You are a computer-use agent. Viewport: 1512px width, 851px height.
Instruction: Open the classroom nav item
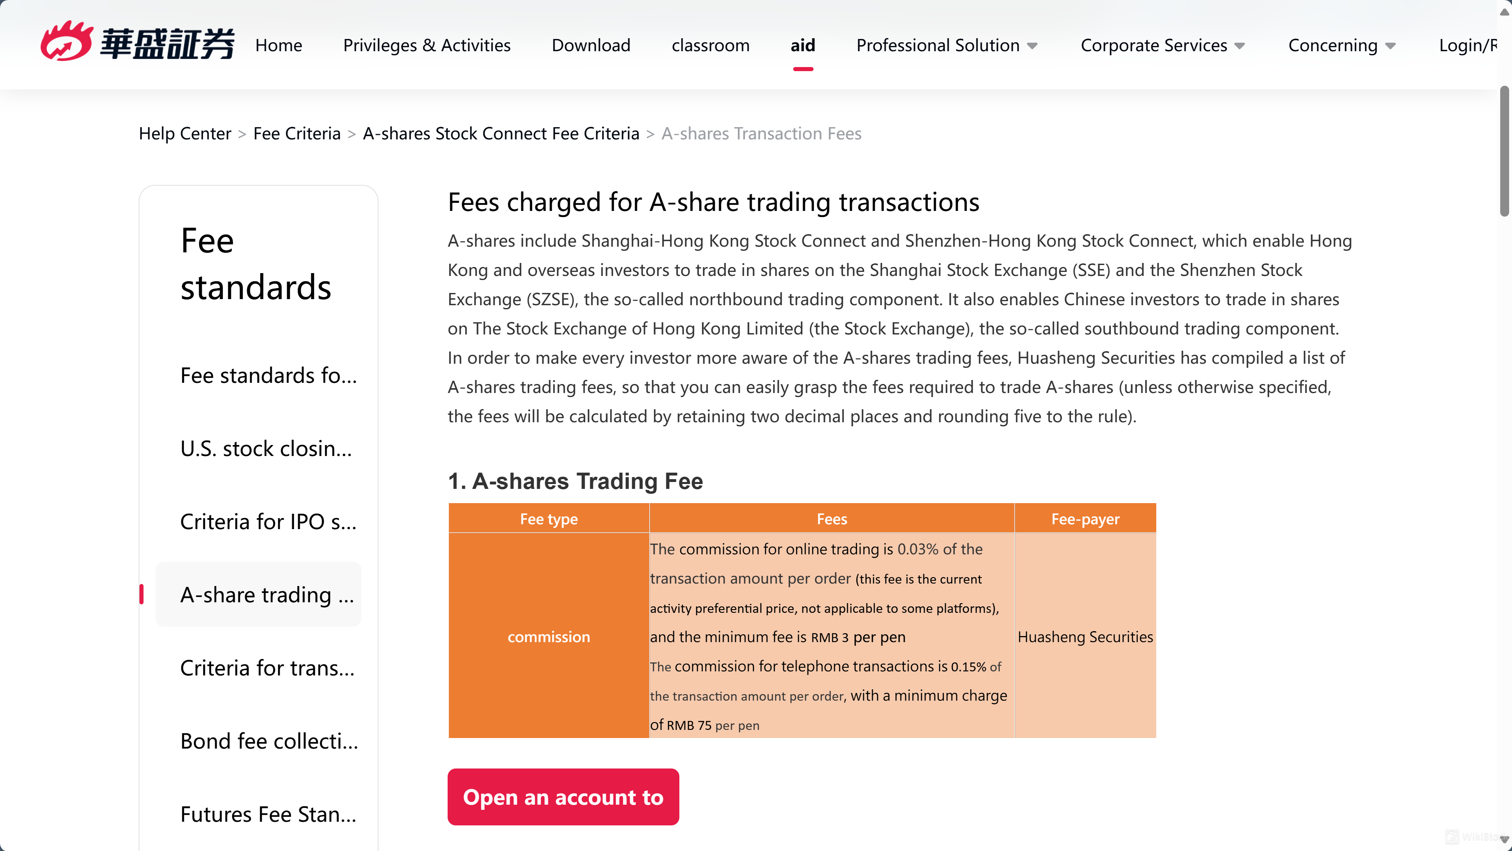point(710,45)
